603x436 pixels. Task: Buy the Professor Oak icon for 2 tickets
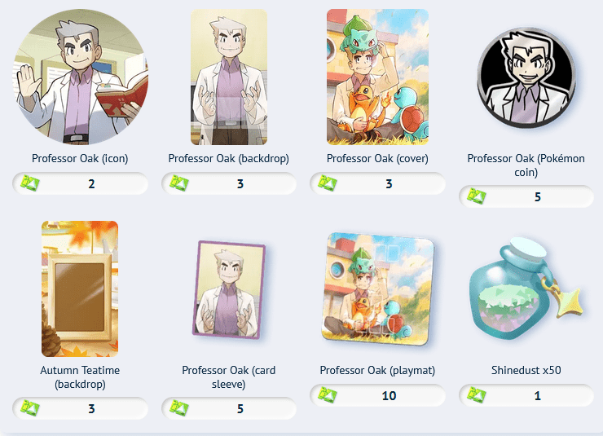[x=81, y=183]
